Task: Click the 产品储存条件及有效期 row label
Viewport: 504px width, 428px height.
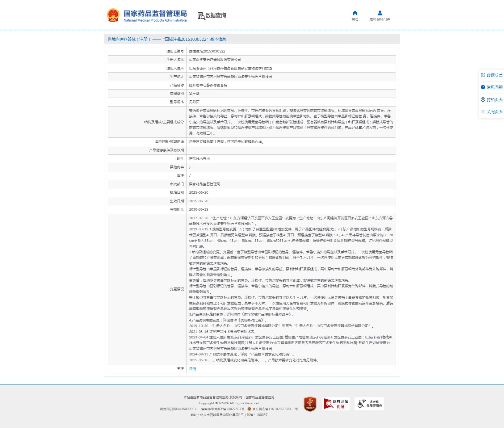Action: [166, 150]
